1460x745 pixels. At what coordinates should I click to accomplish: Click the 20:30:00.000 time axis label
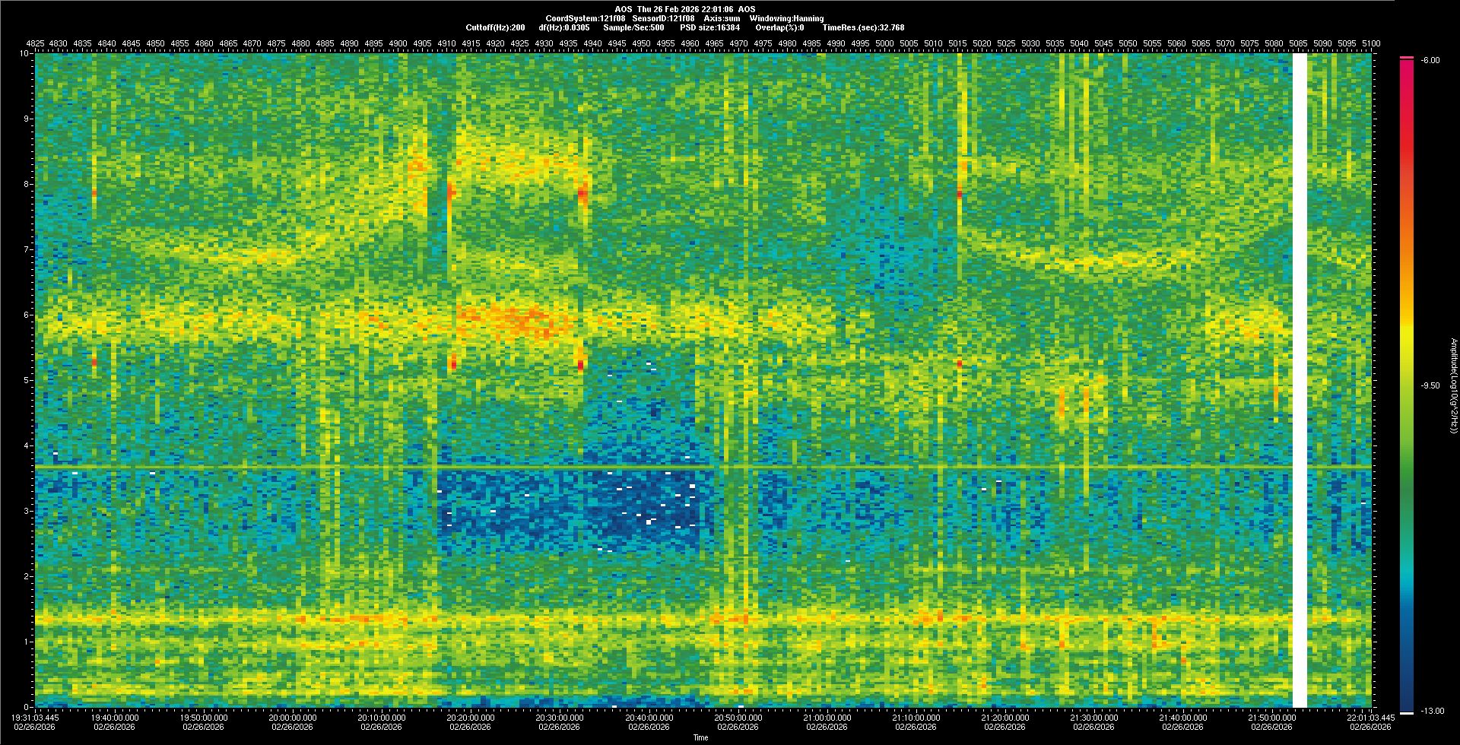pyautogui.click(x=560, y=717)
